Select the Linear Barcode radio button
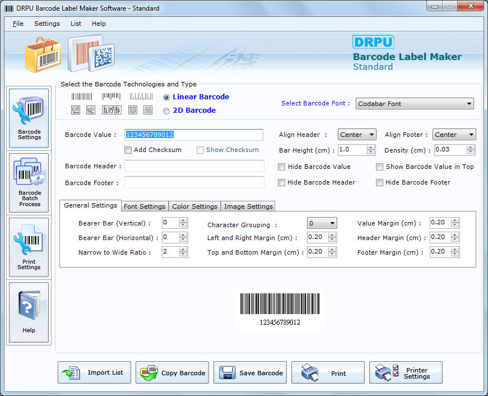The image size is (488, 396). (166, 98)
